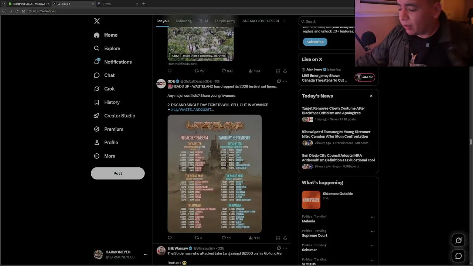
Task: View analytics for the 3.1K views GDE post
Action: 254,238
